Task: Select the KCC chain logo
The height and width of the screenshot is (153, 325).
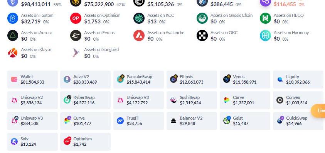Action: click(x=139, y=18)
